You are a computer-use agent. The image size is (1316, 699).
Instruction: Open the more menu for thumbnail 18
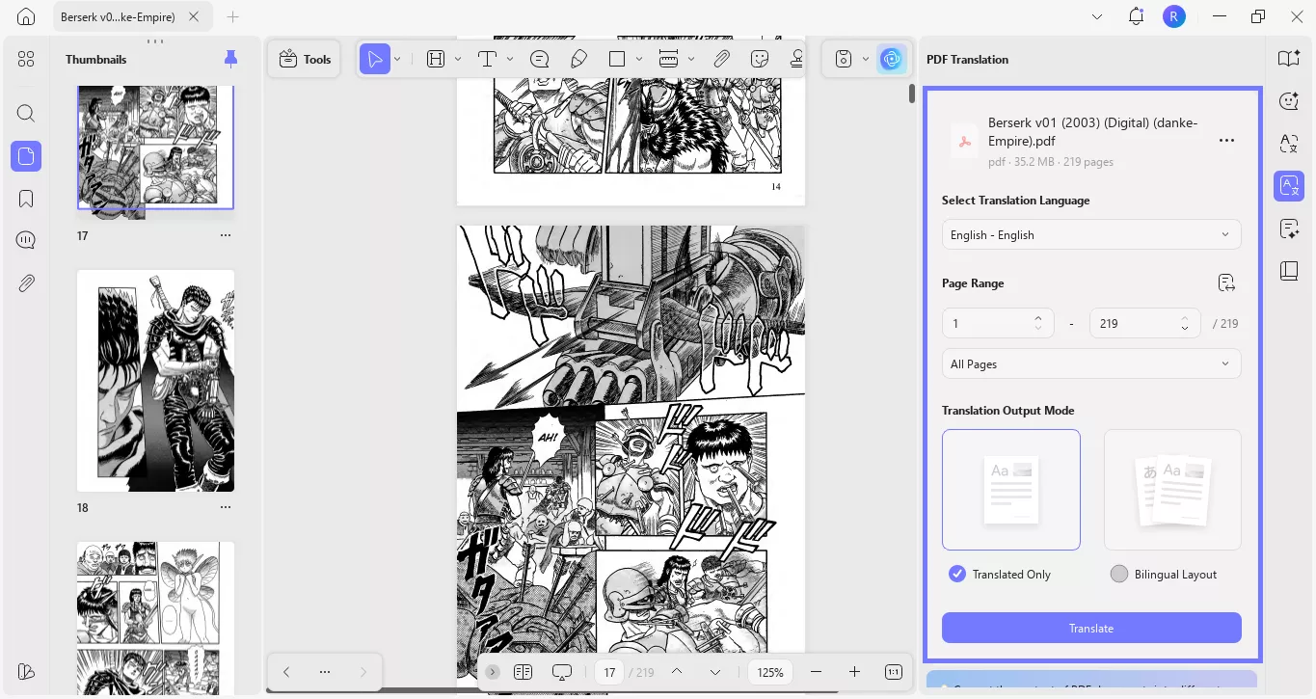click(x=226, y=507)
